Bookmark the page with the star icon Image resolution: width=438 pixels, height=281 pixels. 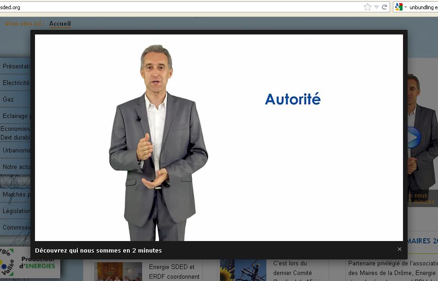[x=367, y=7]
